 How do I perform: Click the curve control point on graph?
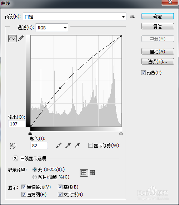[60, 89]
